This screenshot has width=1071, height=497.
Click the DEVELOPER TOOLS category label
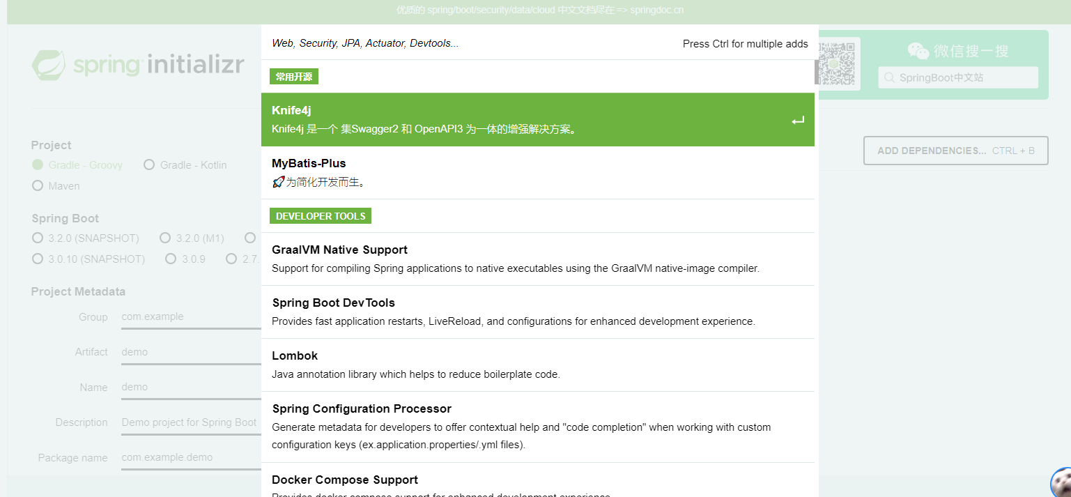(321, 216)
